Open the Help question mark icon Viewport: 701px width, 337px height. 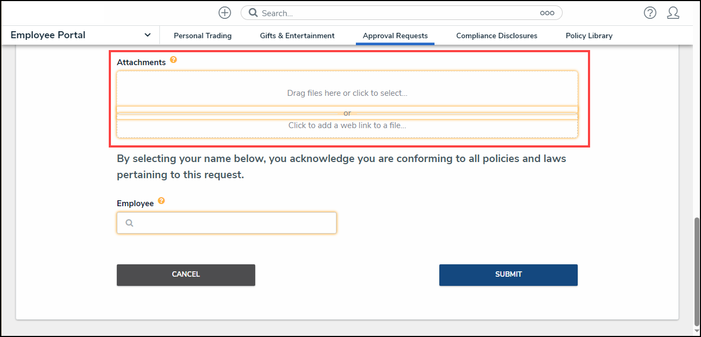650,13
